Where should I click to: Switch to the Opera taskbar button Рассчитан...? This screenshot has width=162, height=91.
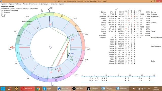point(28,89)
